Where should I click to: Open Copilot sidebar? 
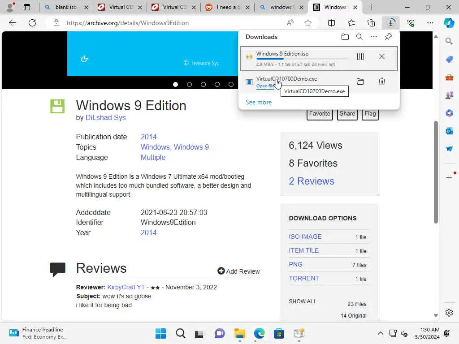click(449, 23)
